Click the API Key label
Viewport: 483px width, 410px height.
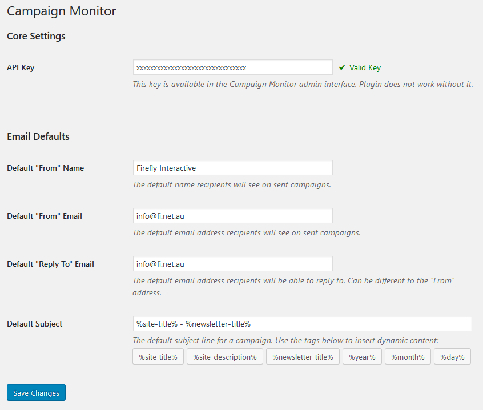[21, 67]
